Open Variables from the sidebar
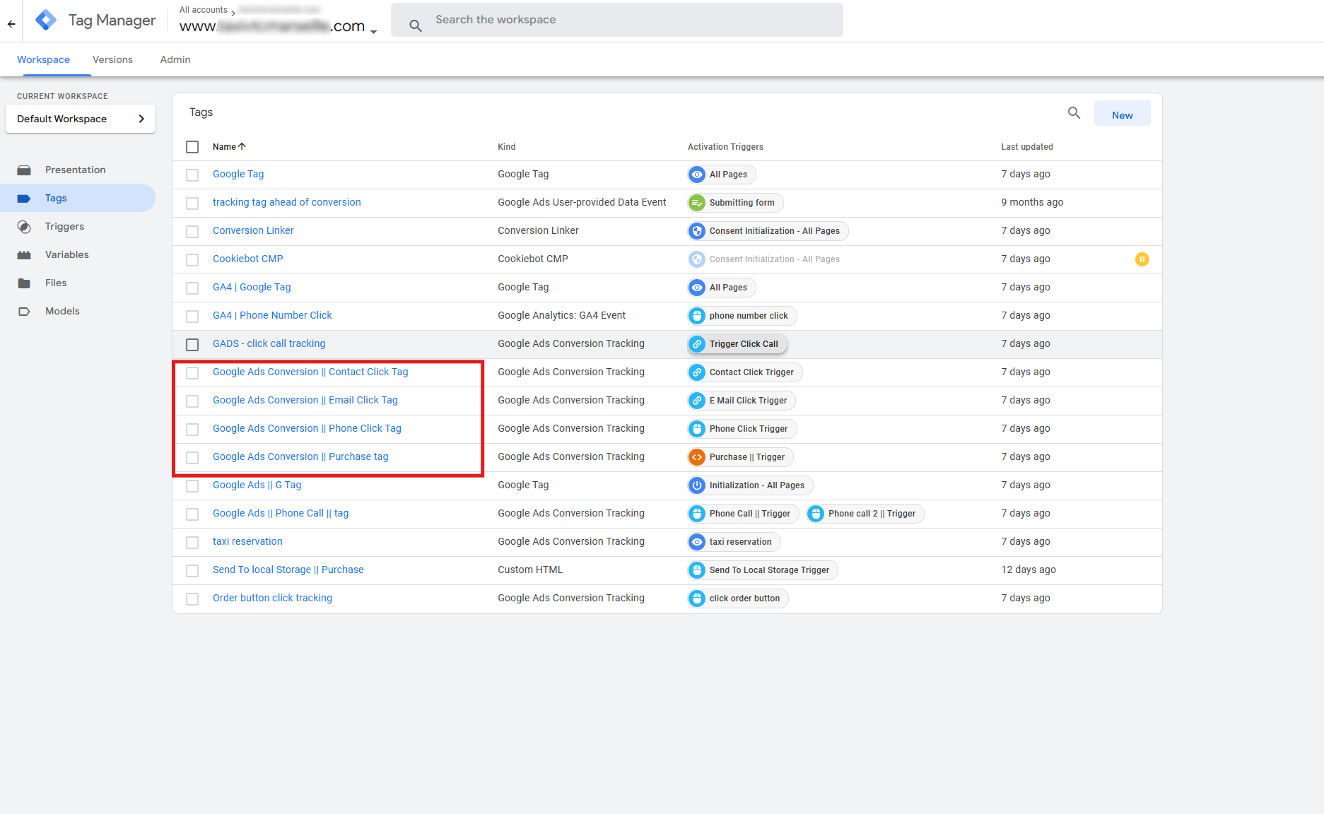This screenshot has height=814, width=1324. pos(66,255)
